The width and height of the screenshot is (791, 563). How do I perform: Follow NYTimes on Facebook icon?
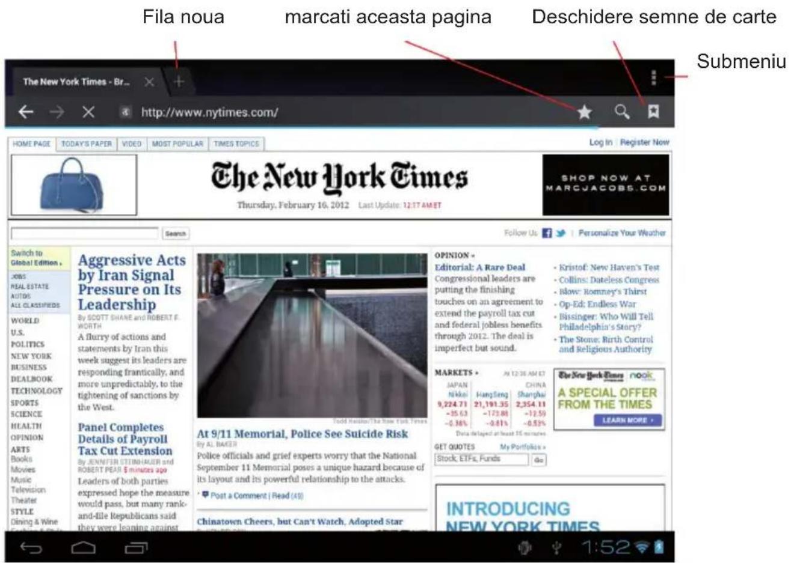[x=547, y=233]
